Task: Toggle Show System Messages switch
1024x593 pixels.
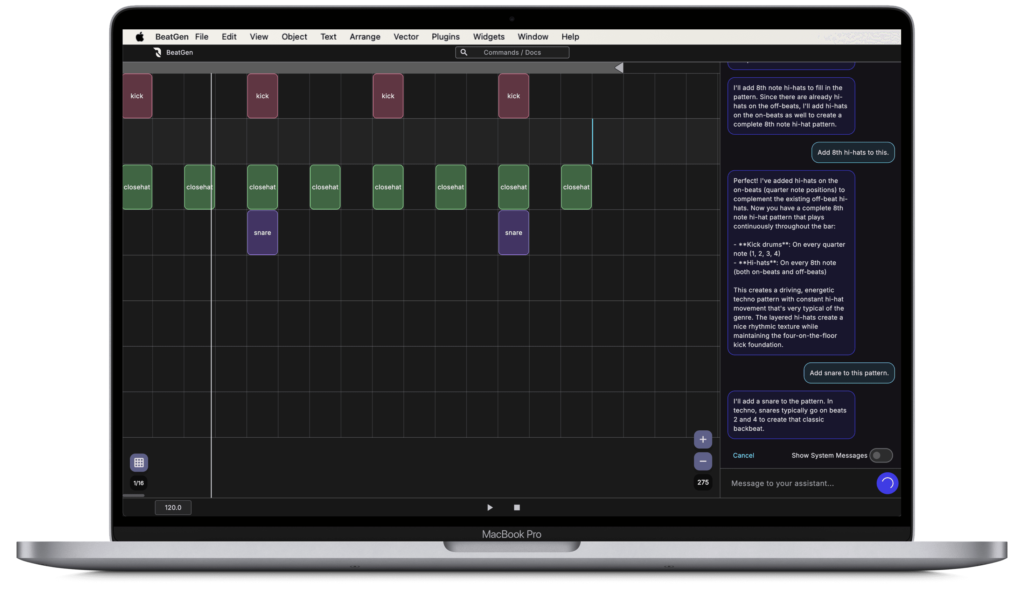Action: pos(880,455)
